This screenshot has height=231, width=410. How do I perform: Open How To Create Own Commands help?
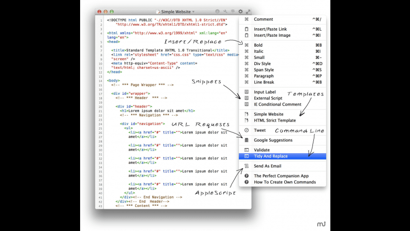click(x=282, y=182)
